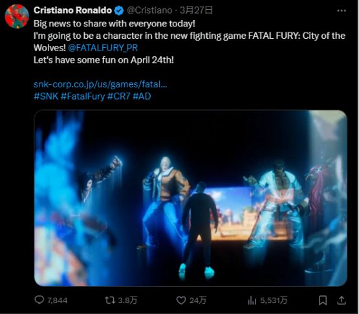Click the retweet arrows icon
This screenshot has height=314, width=359.
point(110,300)
